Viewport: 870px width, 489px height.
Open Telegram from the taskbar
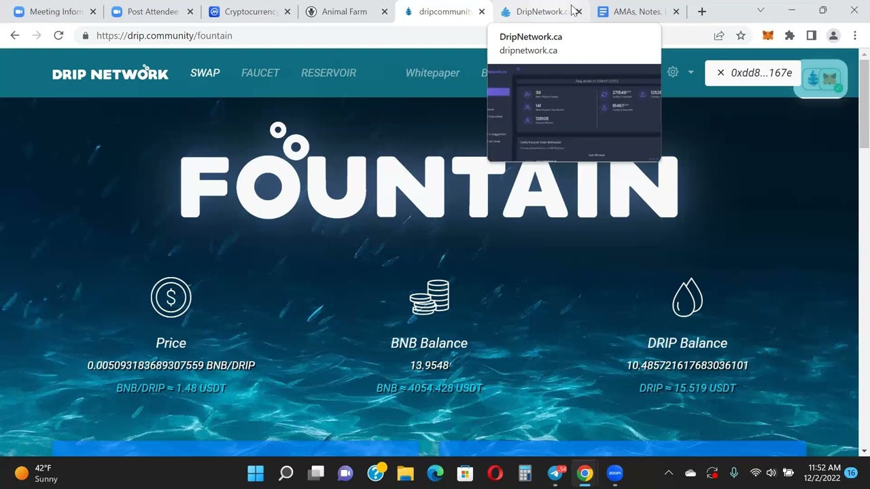point(555,473)
